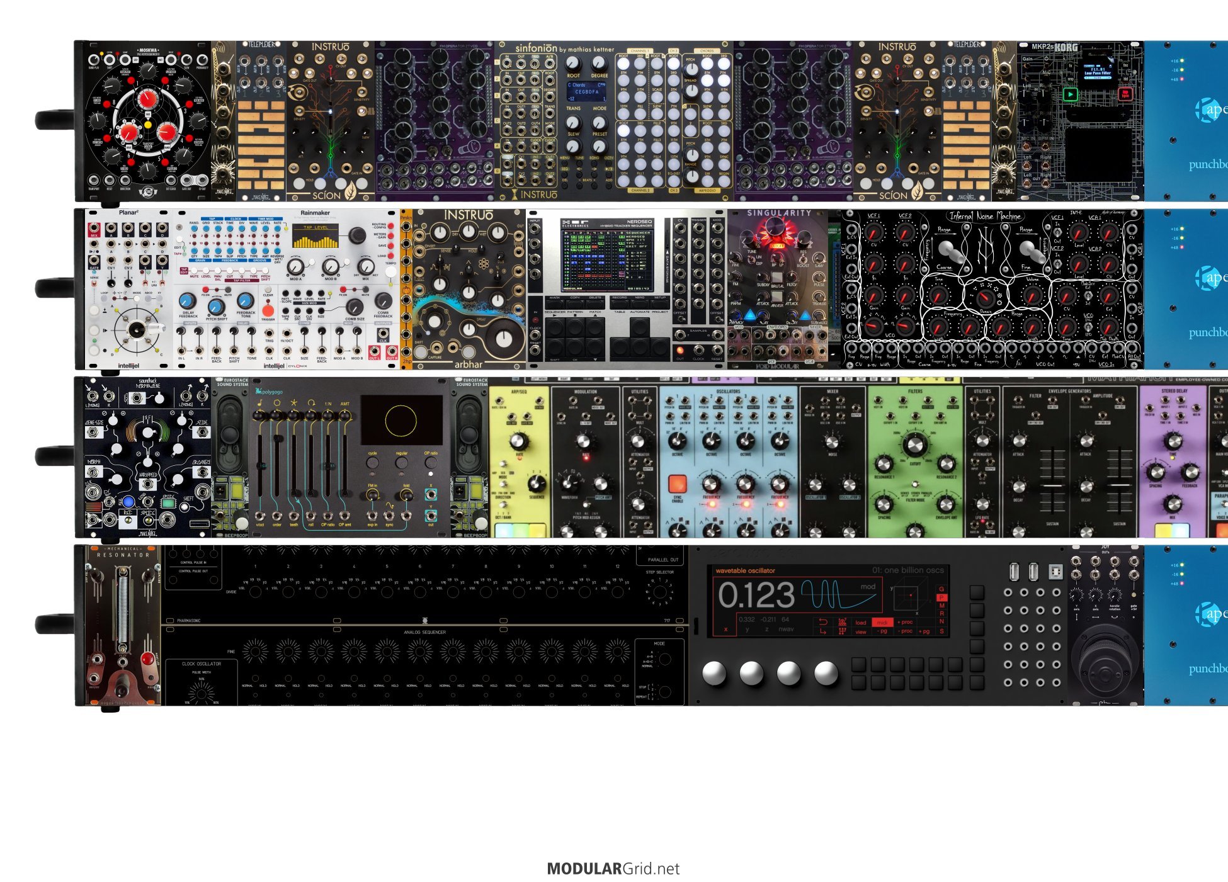The width and height of the screenshot is (1228, 882).
Task: Tap the red BPM button on Korg MKP2s
Action: 1125,94
